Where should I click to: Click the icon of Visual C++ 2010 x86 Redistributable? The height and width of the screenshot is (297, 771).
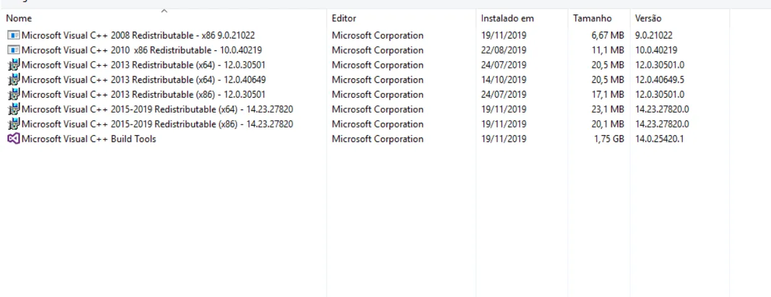(x=14, y=50)
